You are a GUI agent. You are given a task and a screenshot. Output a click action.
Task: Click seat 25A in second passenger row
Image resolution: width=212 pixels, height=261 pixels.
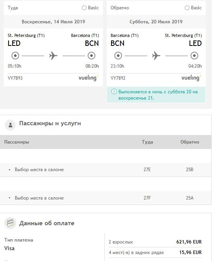(x=189, y=198)
